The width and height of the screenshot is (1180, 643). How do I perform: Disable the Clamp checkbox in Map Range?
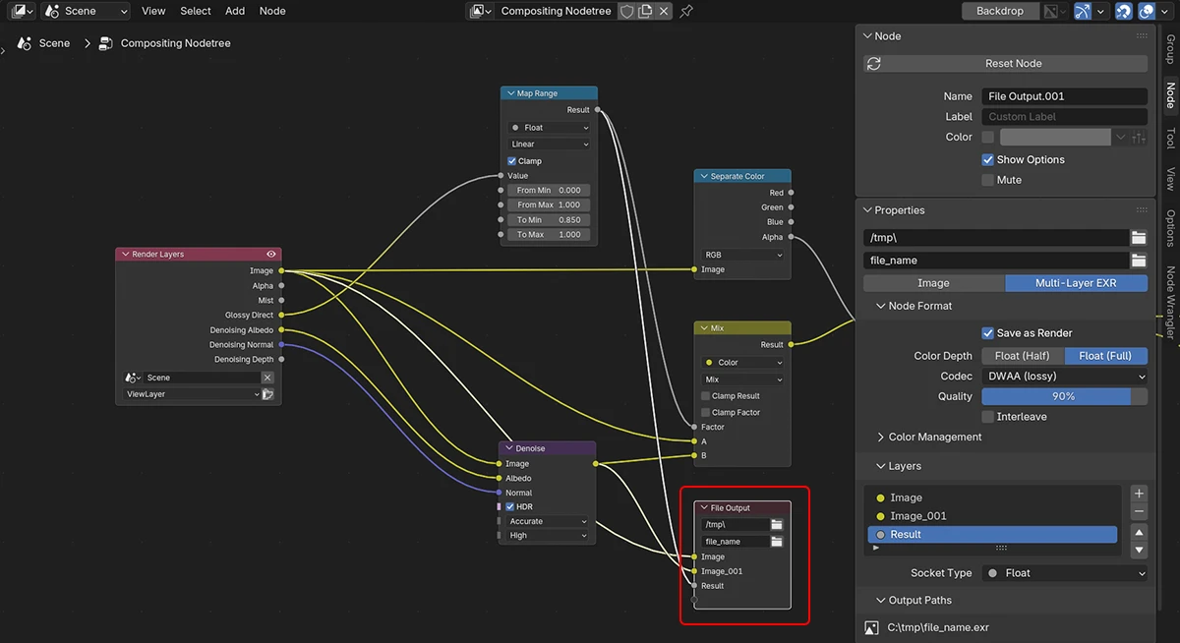(x=512, y=161)
